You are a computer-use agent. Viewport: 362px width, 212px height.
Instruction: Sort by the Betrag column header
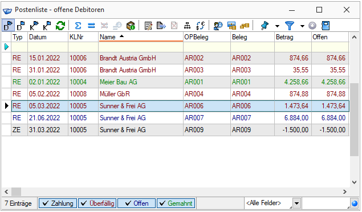click(293, 37)
